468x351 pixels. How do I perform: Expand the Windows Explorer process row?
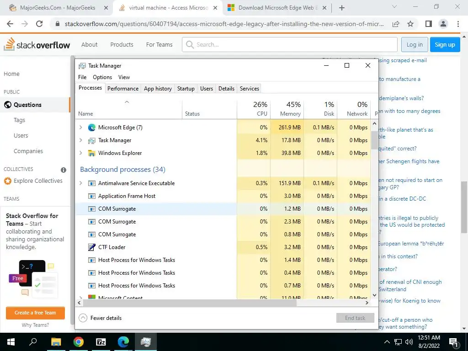tap(80, 153)
